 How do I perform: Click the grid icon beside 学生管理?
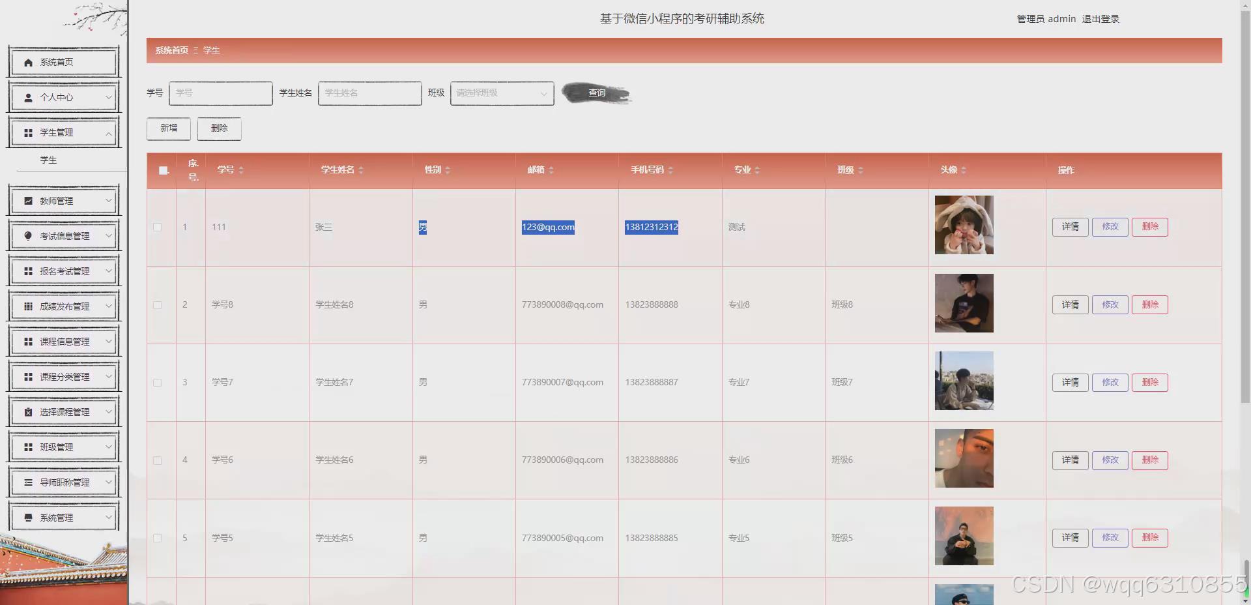28,133
